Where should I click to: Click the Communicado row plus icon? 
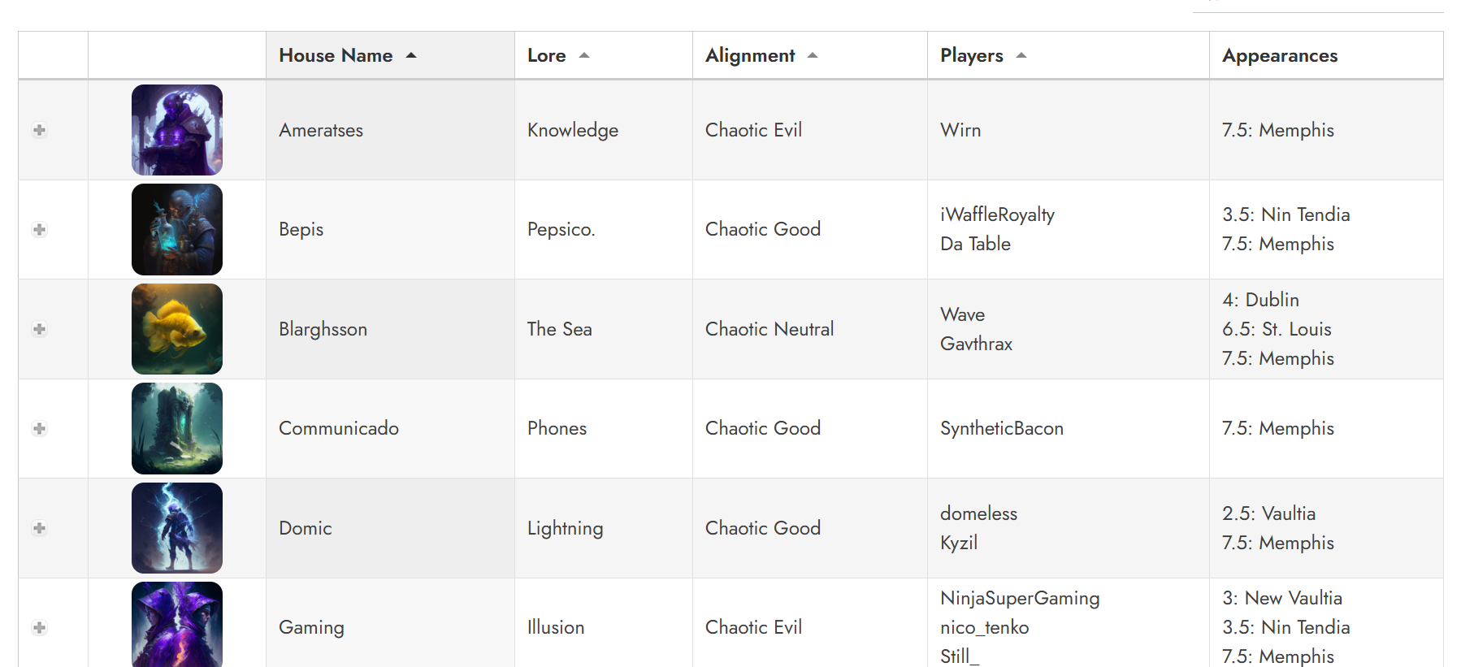[x=39, y=429]
